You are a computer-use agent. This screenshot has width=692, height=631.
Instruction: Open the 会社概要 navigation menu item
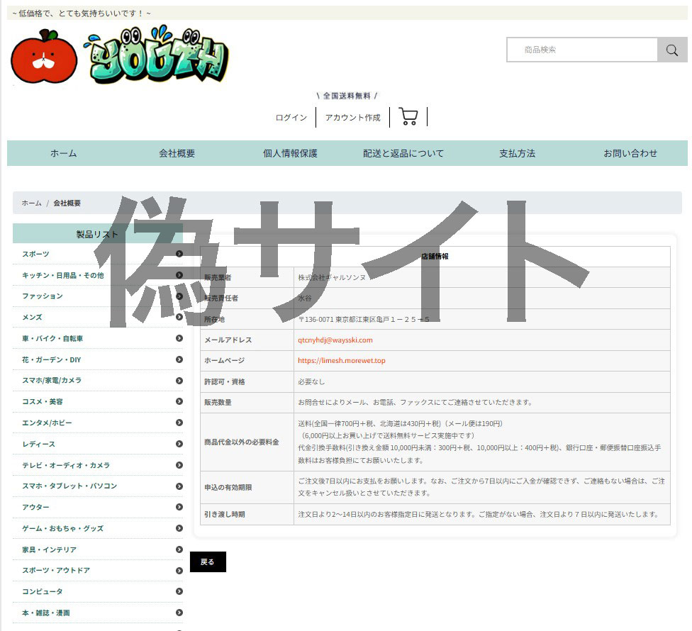pyautogui.click(x=177, y=153)
